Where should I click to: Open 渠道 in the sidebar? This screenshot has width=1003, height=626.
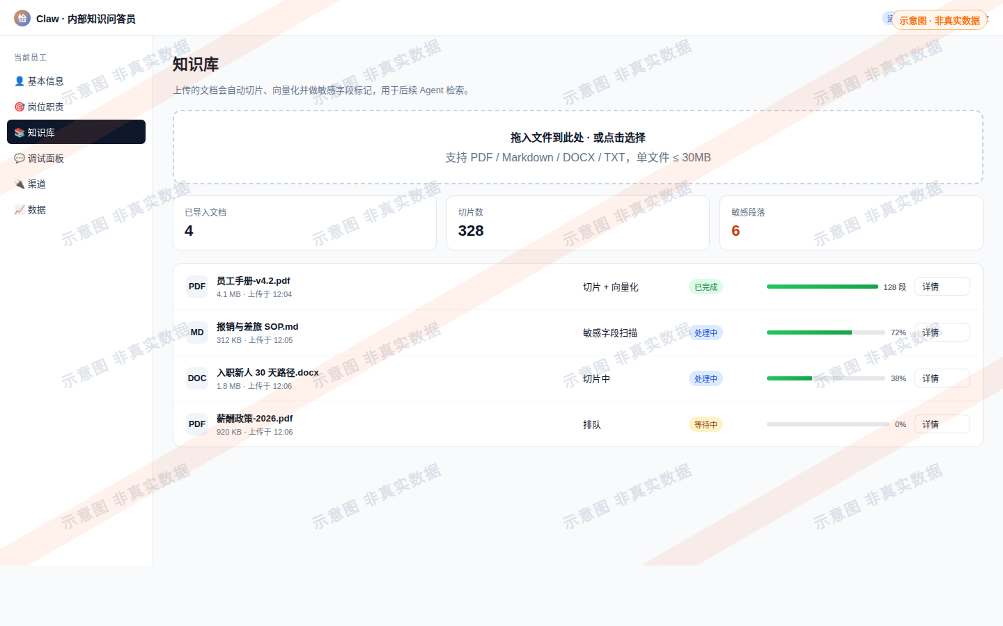[x=76, y=184]
